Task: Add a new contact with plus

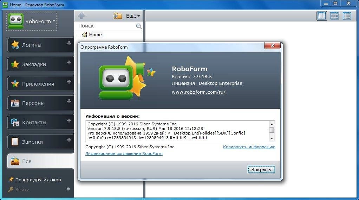Action: 69,120
